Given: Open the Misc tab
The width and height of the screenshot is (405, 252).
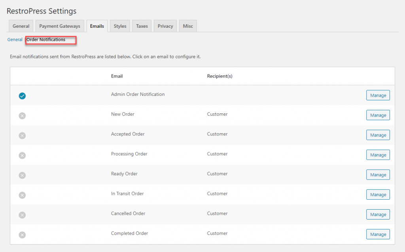Looking at the screenshot, I should click(x=188, y=26).
